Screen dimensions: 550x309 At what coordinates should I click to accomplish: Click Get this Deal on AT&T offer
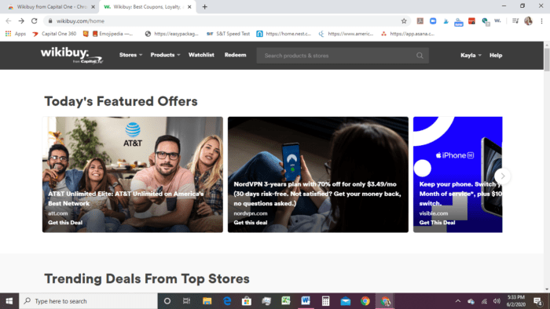click(65, 223)
